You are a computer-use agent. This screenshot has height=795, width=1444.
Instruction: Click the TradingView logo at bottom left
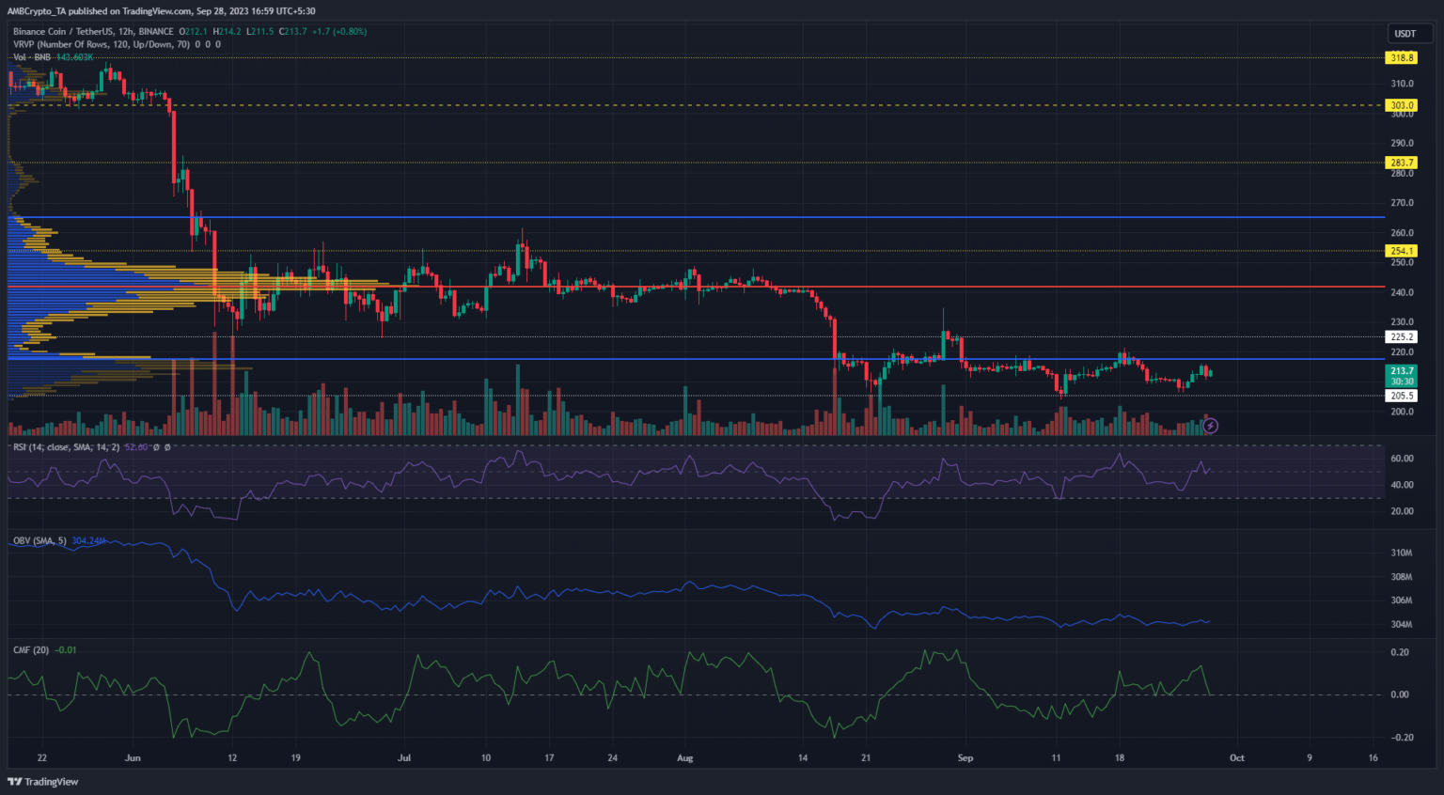[x=43, y=782]
